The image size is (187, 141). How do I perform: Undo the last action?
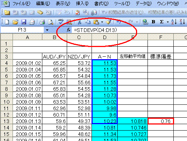pos(119,22)
